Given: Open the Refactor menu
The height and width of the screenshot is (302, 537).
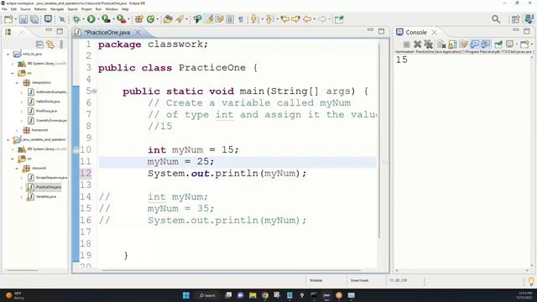Looking at the screenshot, I should [x=40, y=9].
